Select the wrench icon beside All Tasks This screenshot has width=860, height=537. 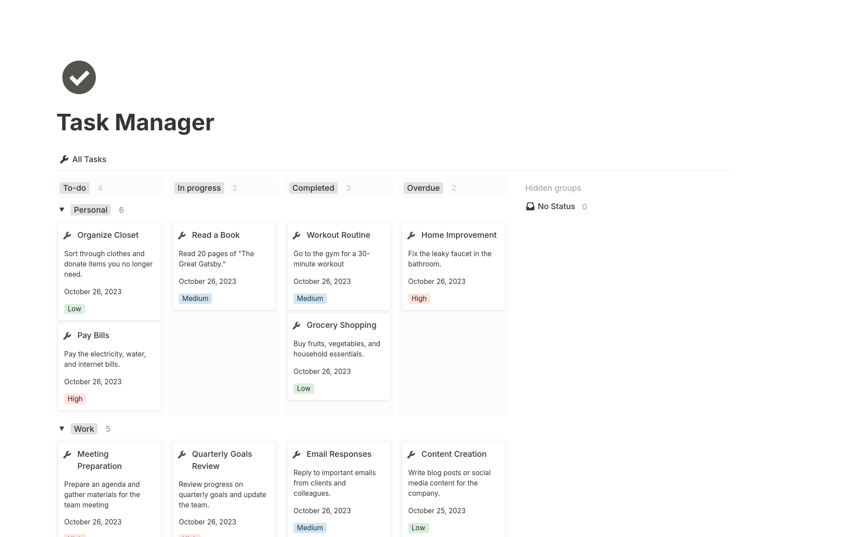[x=64, y=159]
